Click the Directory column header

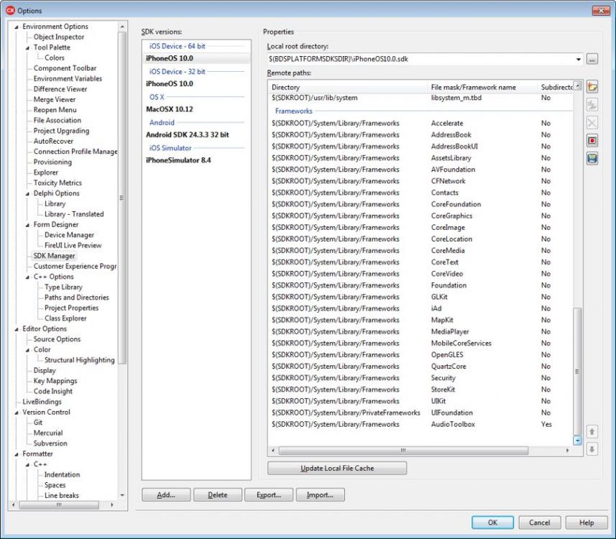[349, 87]
